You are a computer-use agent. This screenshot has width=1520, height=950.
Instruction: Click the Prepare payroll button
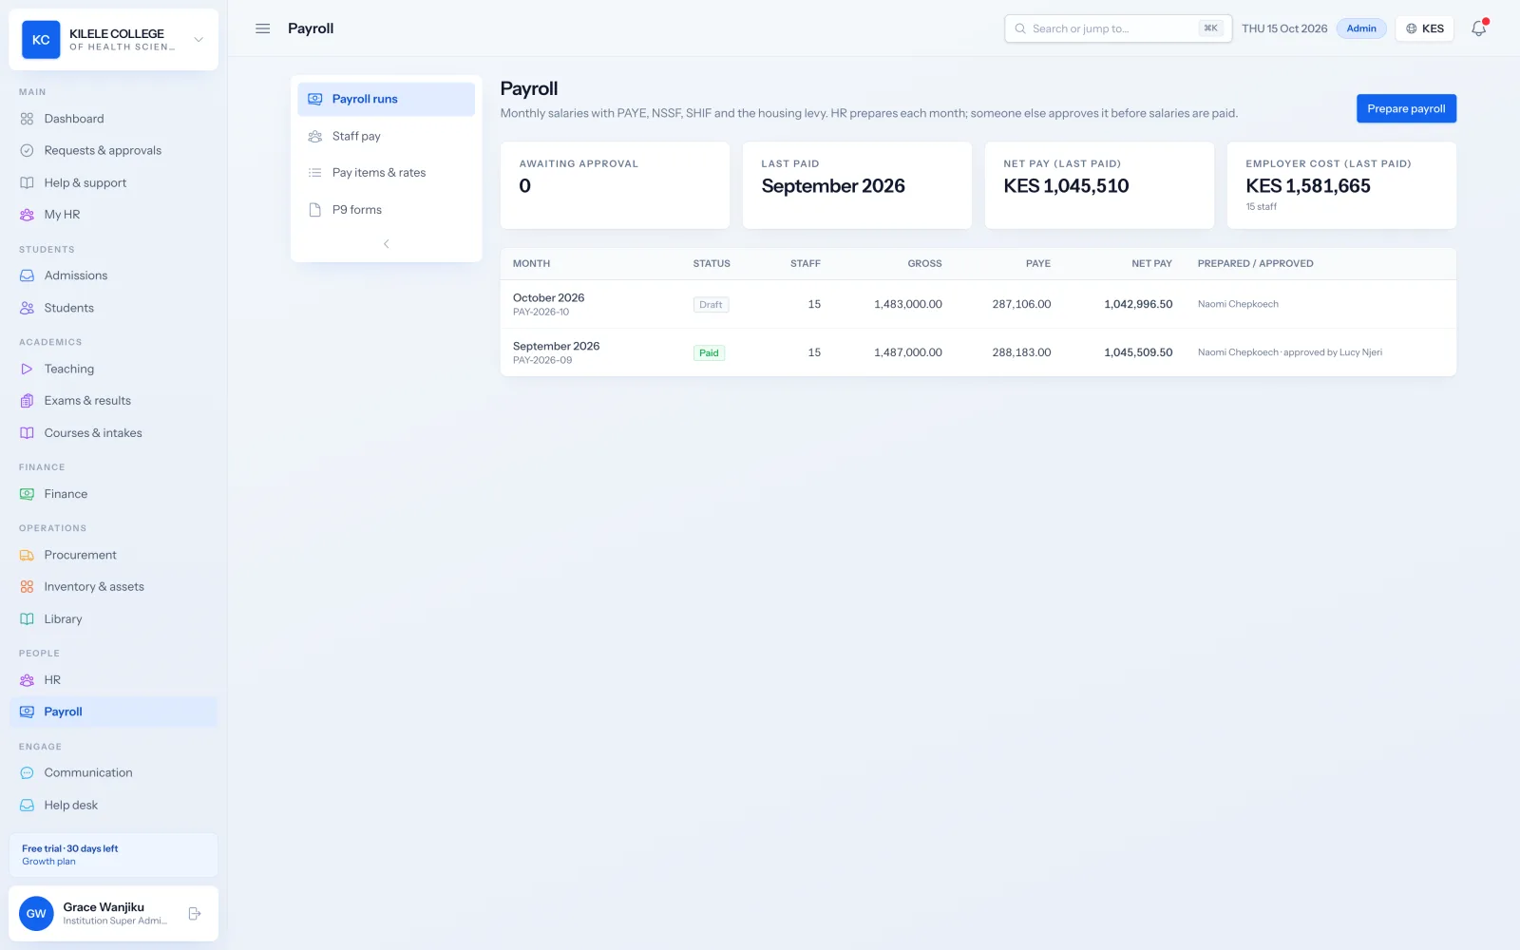click(x=1406, y=108)
